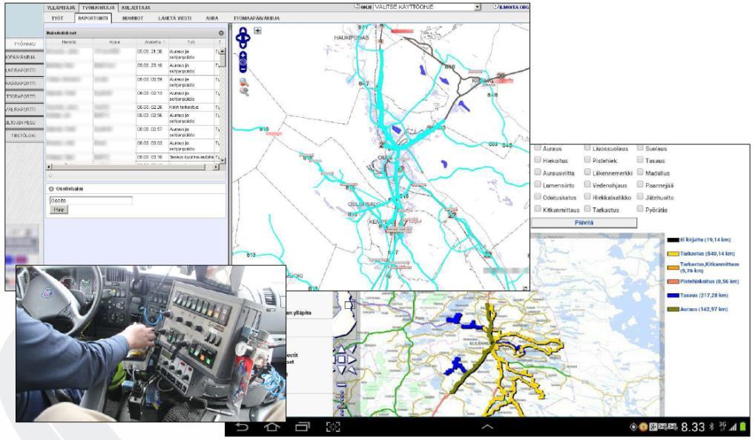
Task: Click the work table horizontal scrollbar
Action: tap(133, 167)
